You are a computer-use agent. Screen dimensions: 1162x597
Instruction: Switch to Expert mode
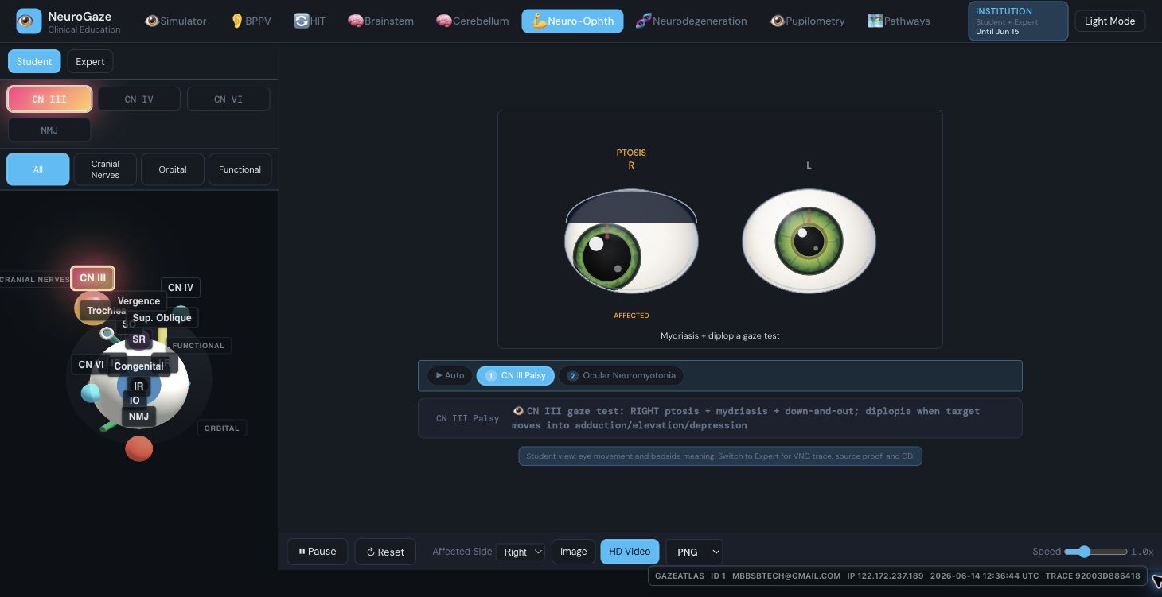90,61
